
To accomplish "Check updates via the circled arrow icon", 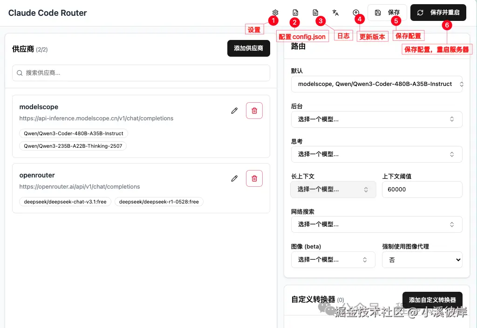I will pos(356,13).
